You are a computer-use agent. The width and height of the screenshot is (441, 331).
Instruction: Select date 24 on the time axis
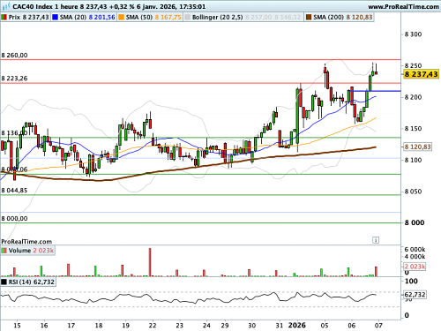coord(206,326)
